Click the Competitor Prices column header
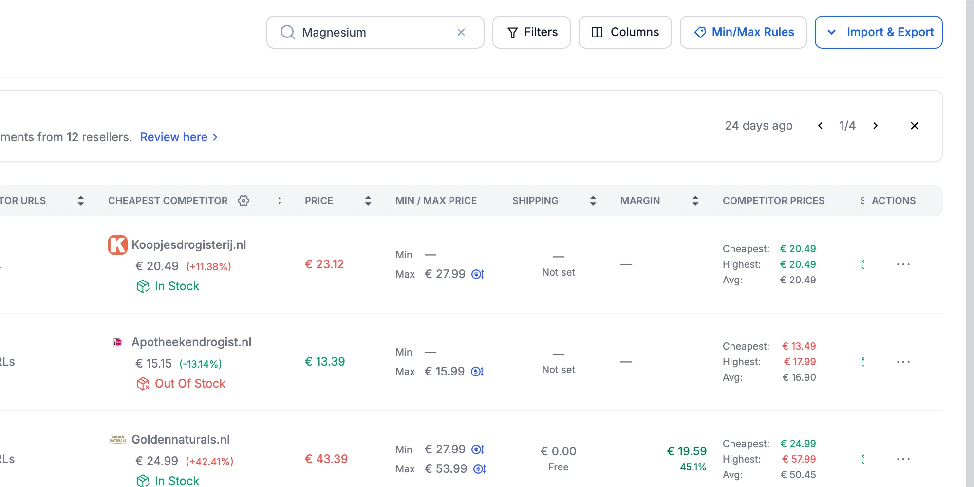Image resolution: width=974 pixels, height=487 pixels. click(774, 201)
